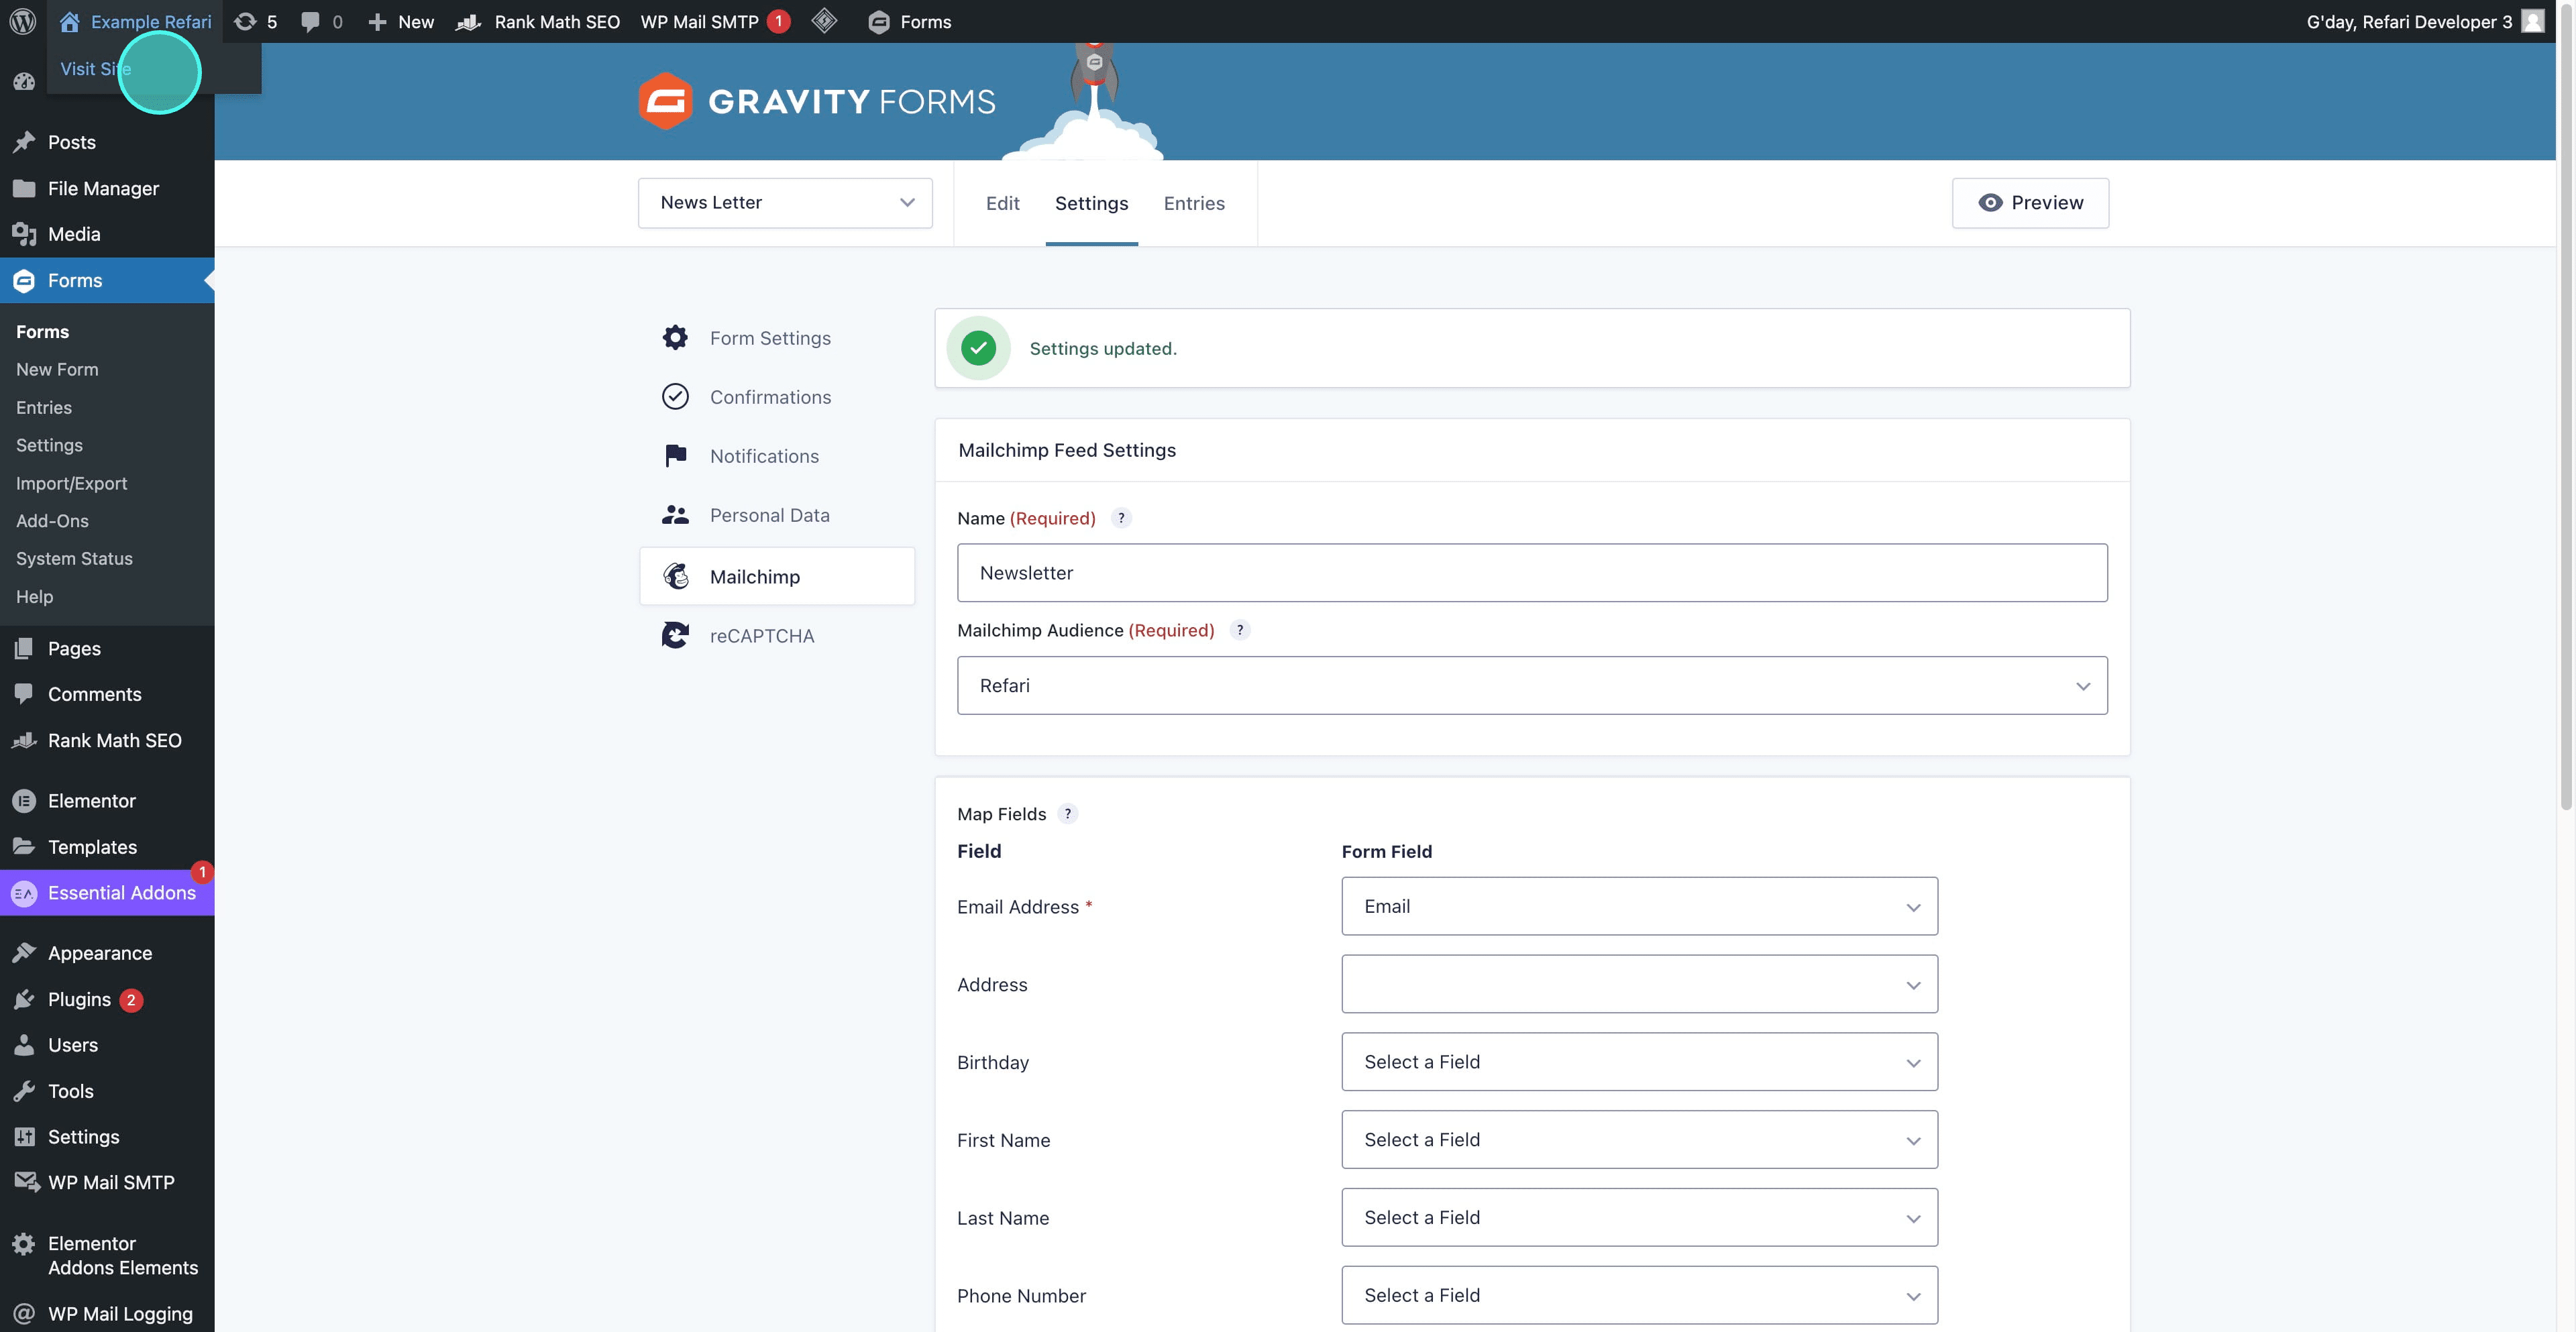Open the Elementor icon in the sidebar
The image size is (2576, 1332).
[24, 800]
